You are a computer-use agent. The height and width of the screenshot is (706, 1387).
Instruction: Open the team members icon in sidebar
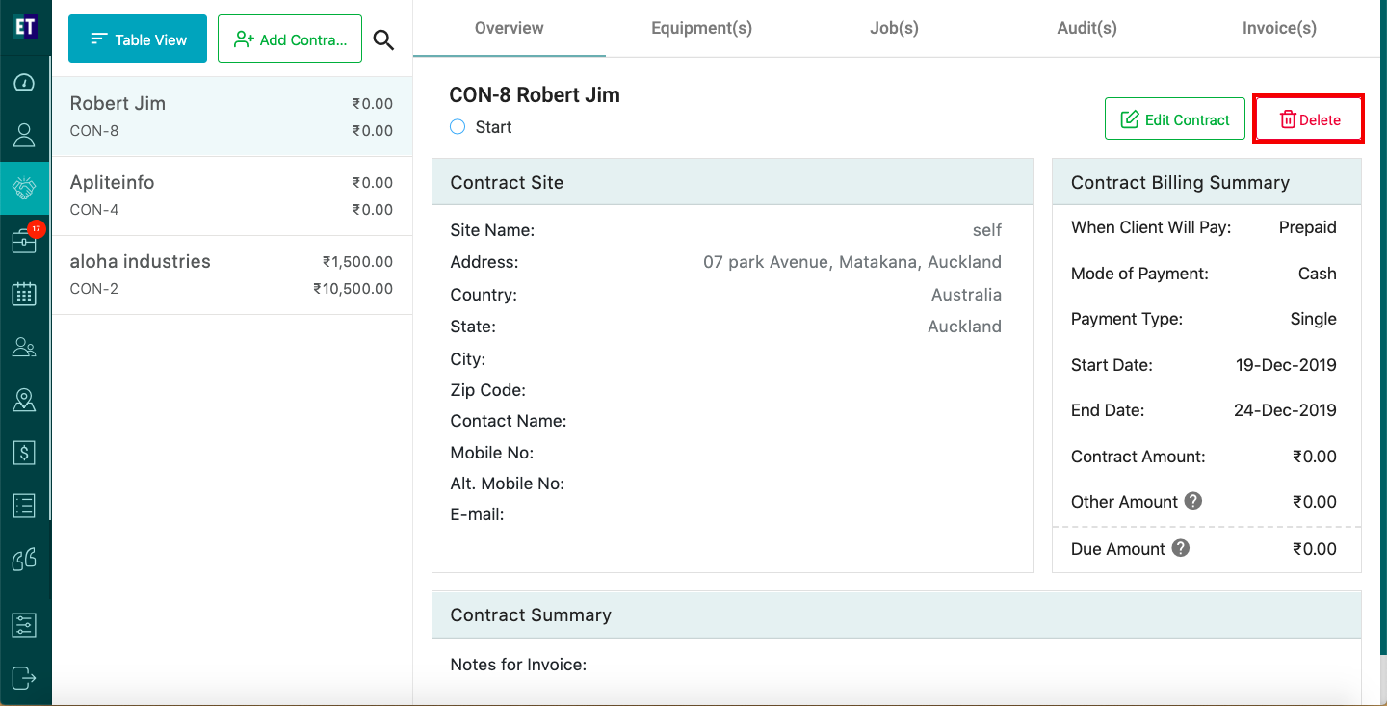point(24,347)
